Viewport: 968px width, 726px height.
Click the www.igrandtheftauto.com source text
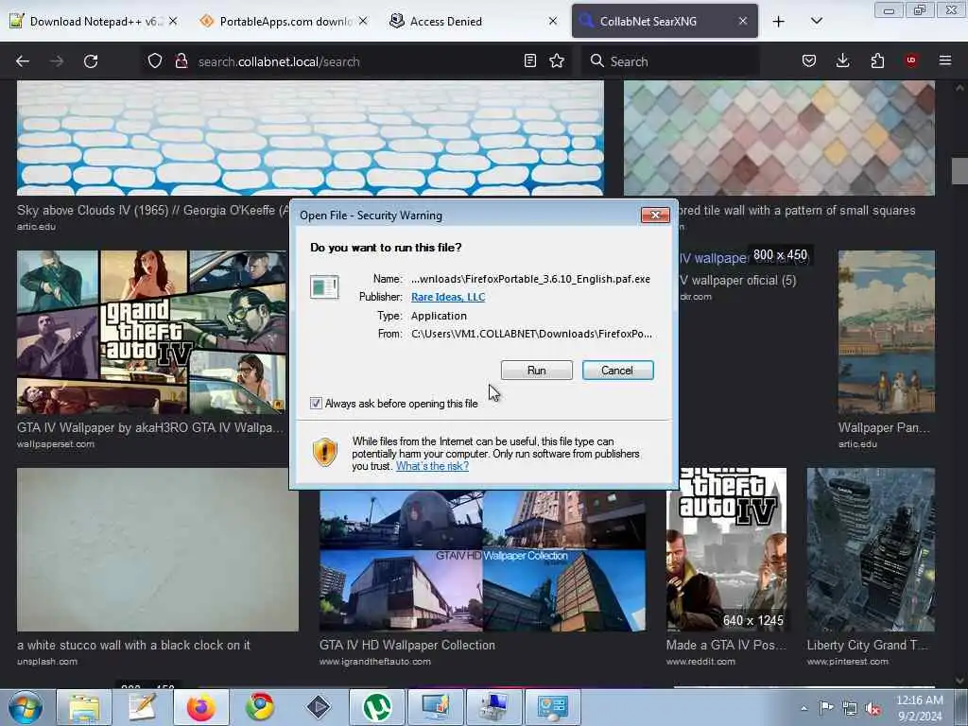coord(375,661)
